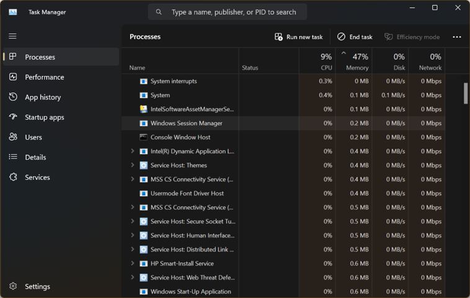Open the Users page

click(61, 137)
